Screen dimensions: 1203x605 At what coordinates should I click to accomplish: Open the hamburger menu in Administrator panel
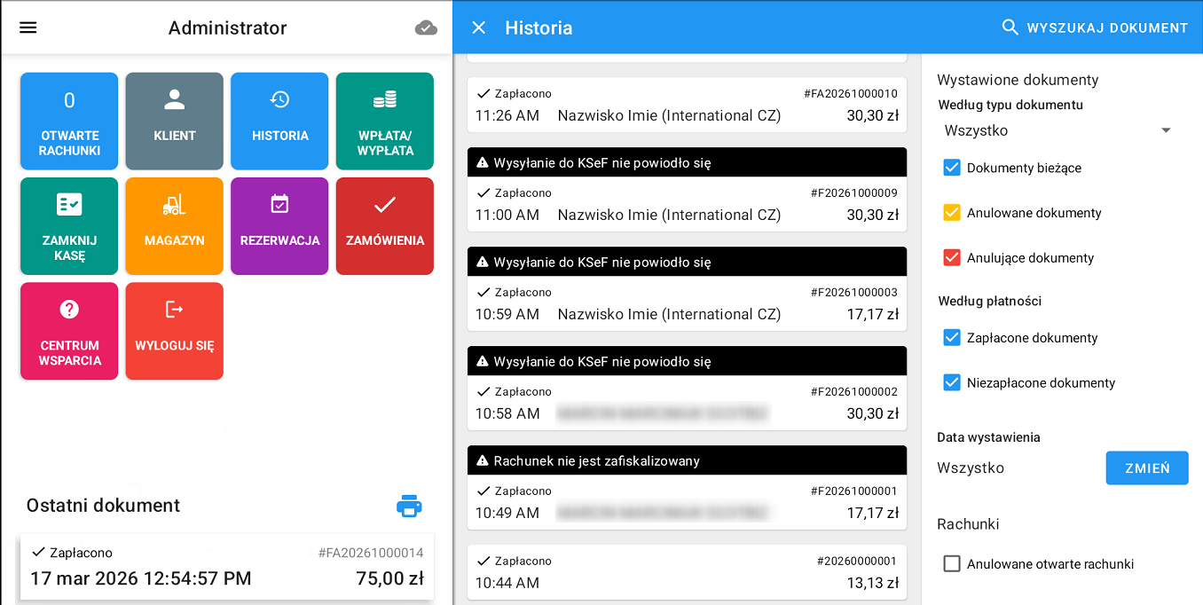pyautogui.click(x=28, y=27)
